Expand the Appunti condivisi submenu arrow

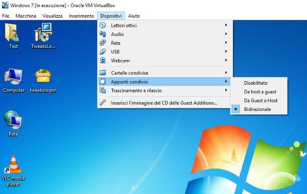pyautogui.click(x=226, y=81)
